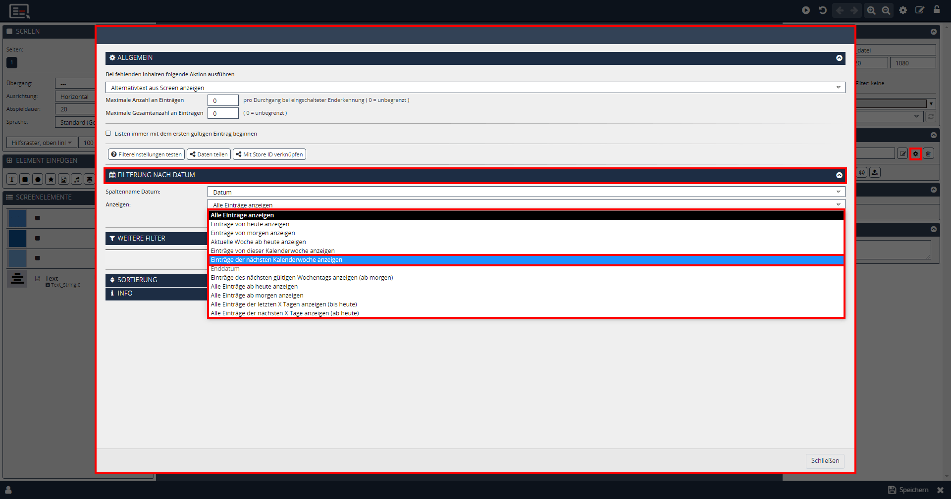The height and width of the screenshot is (499, 951).
Task: Insert an audio element
Action: (77, 179)
